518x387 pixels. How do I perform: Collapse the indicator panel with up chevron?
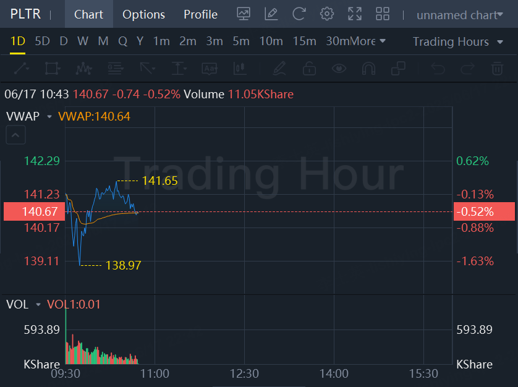point(15,135)
